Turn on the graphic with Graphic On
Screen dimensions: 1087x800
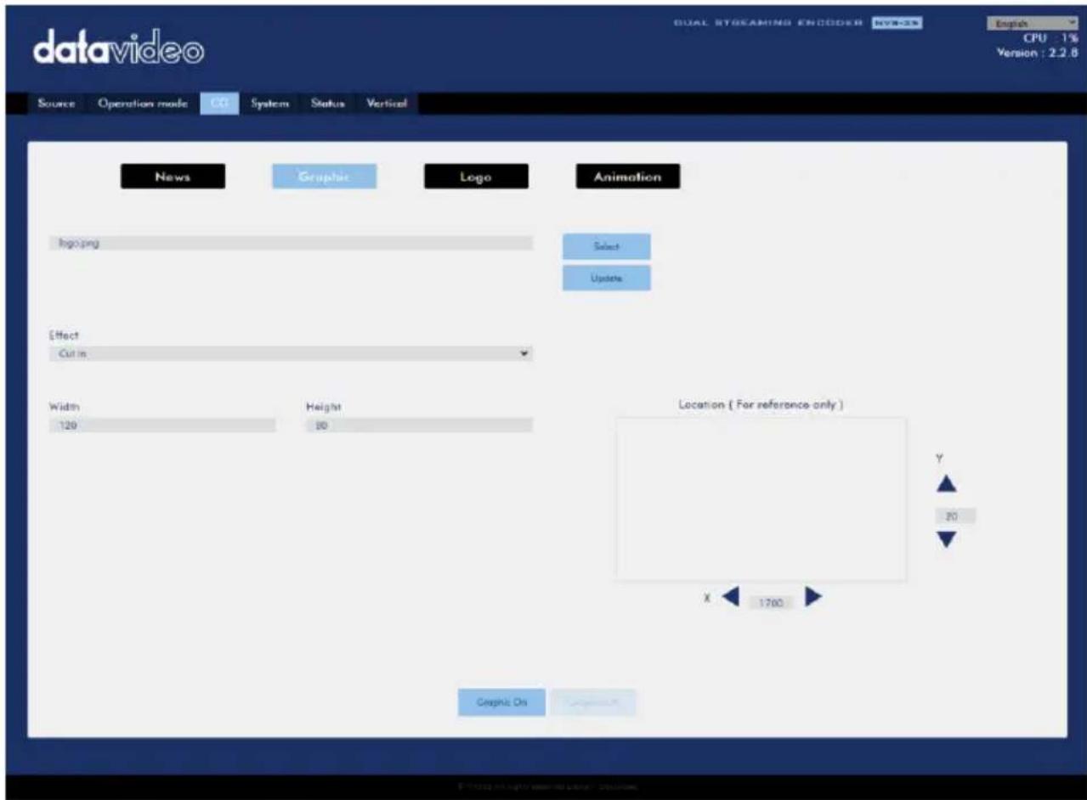[x=501, y=702]
